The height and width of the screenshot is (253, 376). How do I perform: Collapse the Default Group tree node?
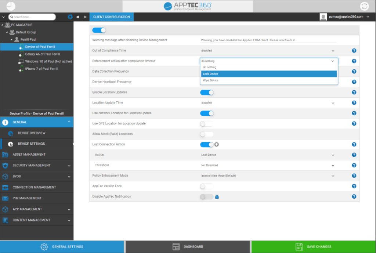tap(7, 32)
